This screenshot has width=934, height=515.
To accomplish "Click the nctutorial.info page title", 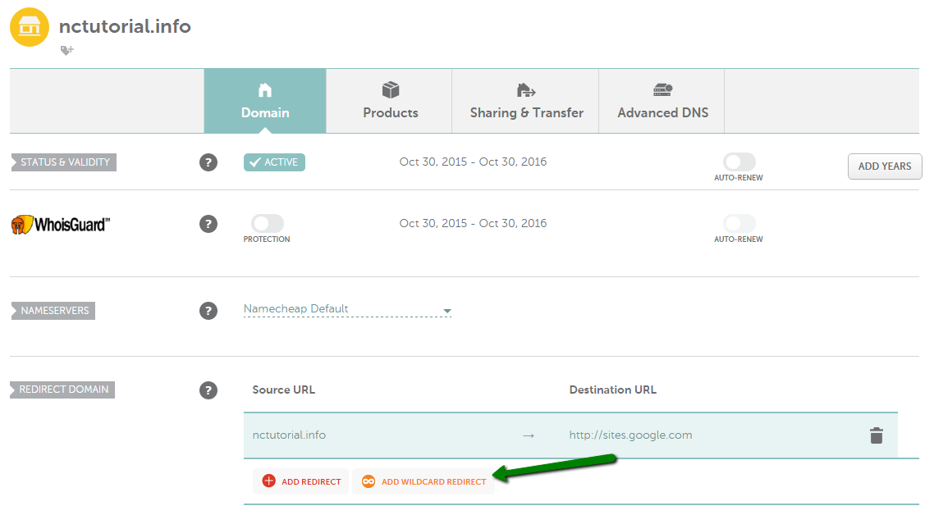I will click(125, 26).
